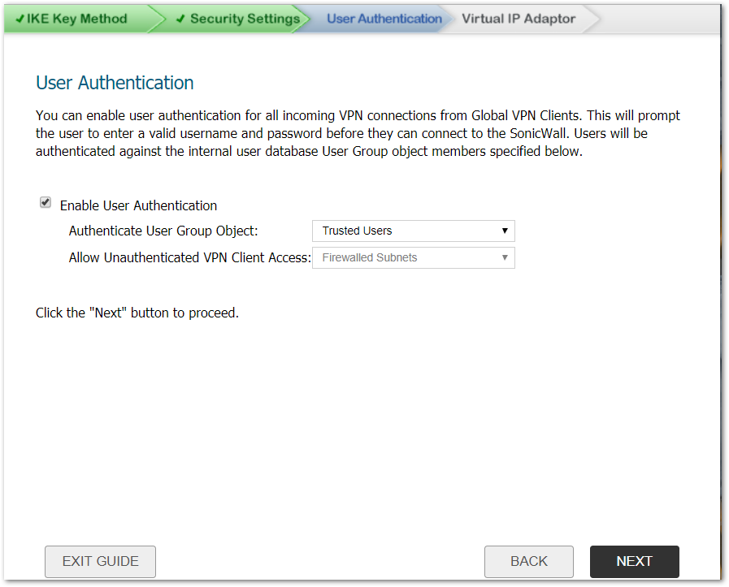Screen dimensions: 729x587
Task: Click the arrow on Trusted Users dropdown
Action: 505,231
